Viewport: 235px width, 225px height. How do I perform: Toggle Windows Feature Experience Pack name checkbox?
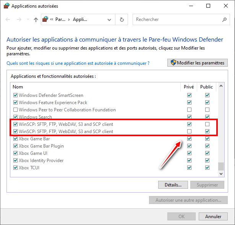coord(15,103)
